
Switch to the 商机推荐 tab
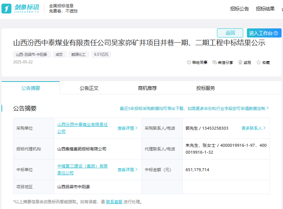pyautogui.click(x=147, y=88)
